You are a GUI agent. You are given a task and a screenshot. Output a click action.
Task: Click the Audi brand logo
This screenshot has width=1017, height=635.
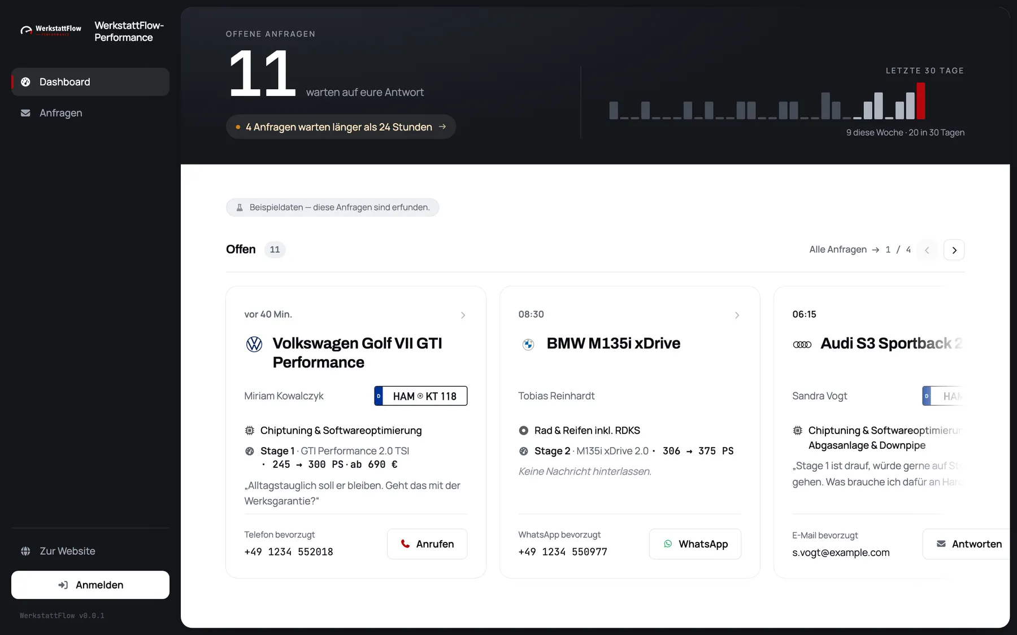[802, 344]
